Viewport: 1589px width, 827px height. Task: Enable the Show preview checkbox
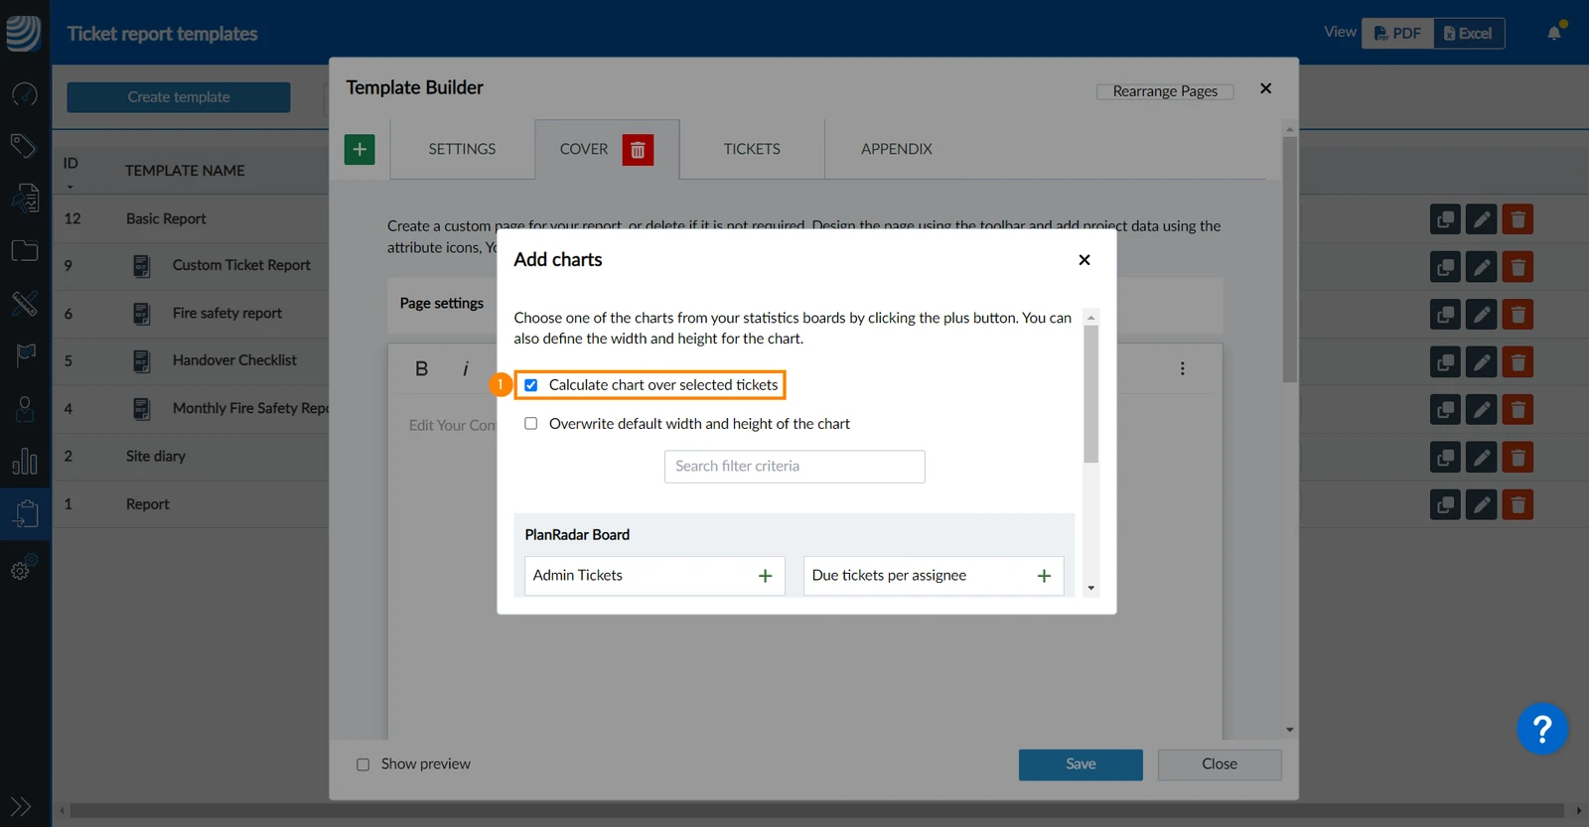[363, 764]
